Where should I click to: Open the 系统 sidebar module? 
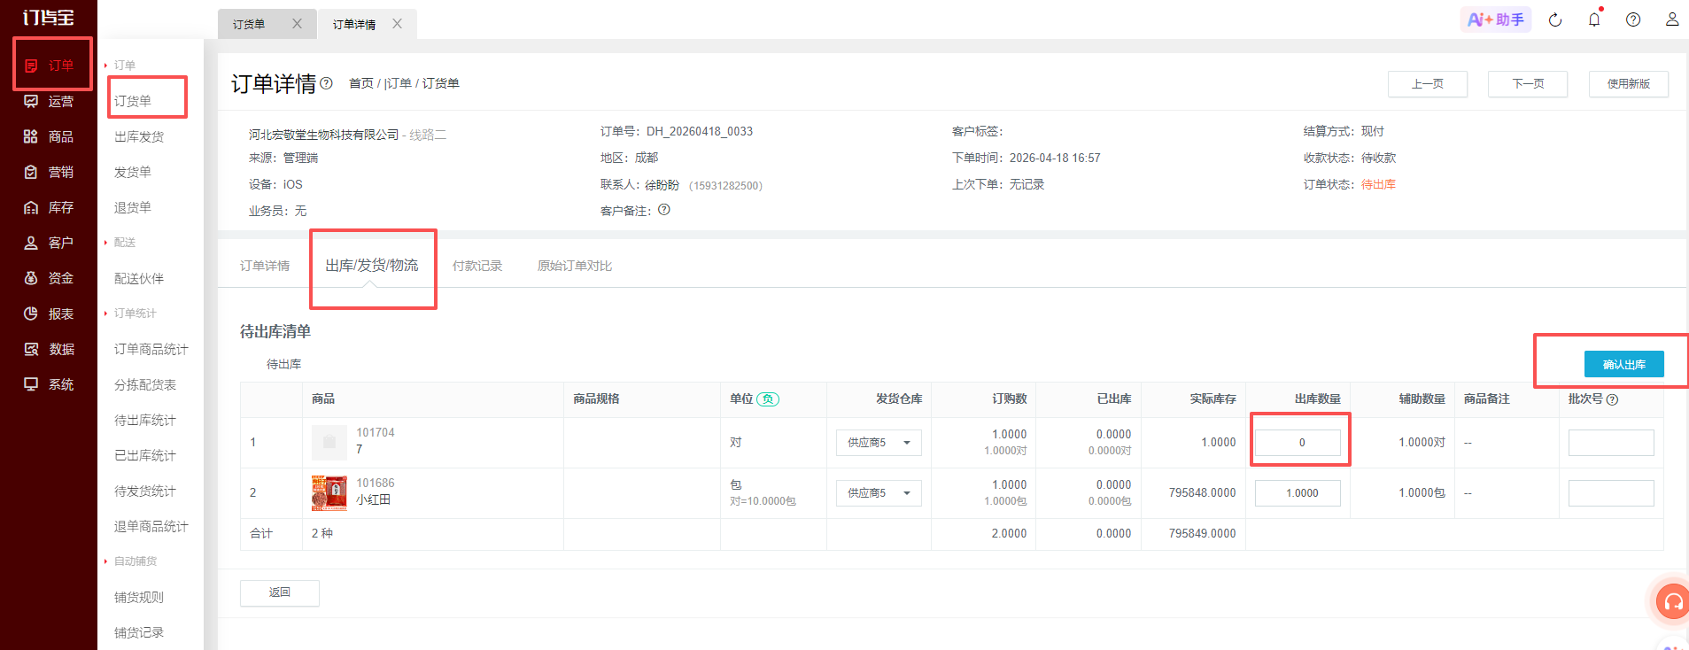(50, 384)
